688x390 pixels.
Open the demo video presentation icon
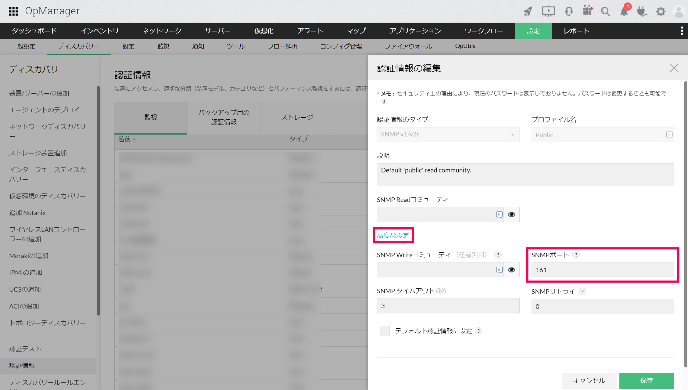click(x=548, y=11)
